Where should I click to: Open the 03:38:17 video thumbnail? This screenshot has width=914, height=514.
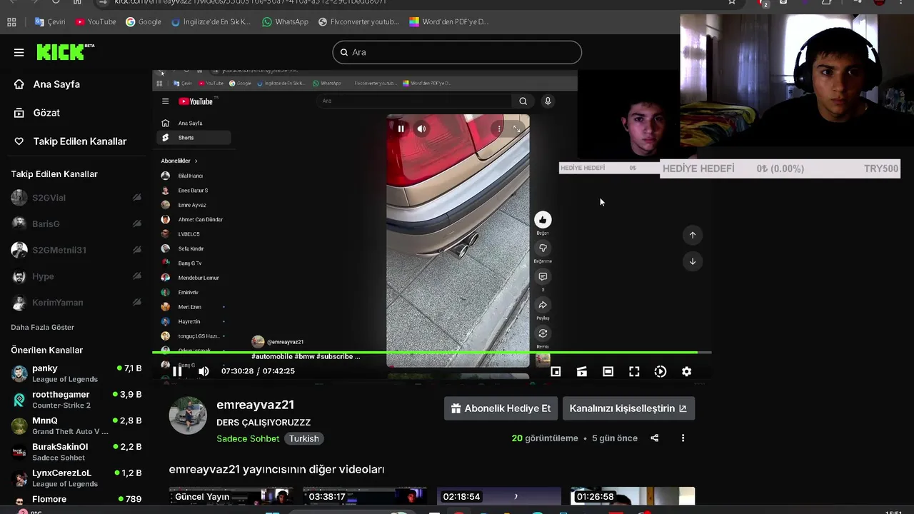(365, 496)
